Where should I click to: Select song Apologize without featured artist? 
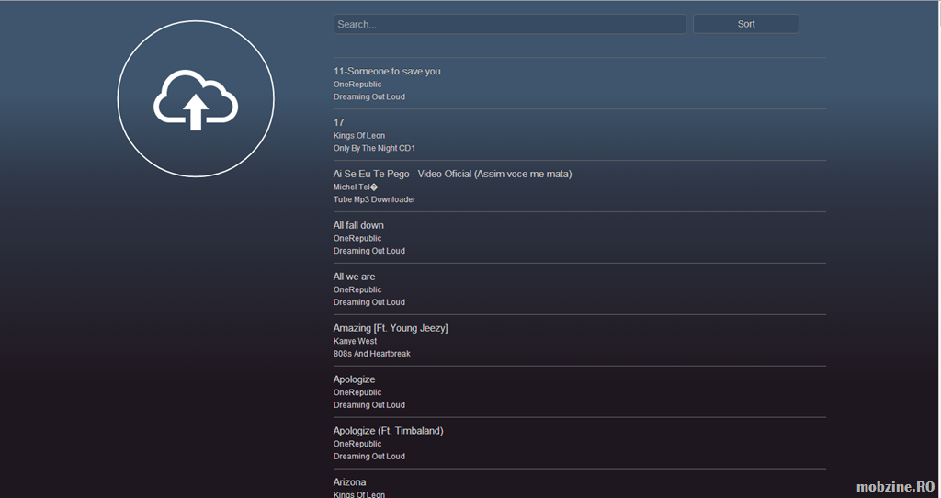click(354, 379)
